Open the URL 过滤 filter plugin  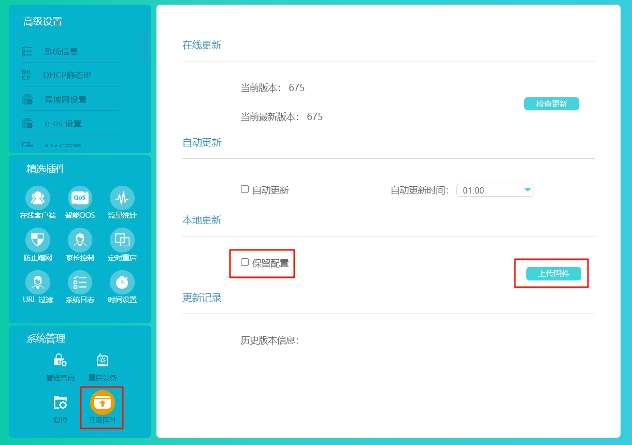click(x=37, y=281)
